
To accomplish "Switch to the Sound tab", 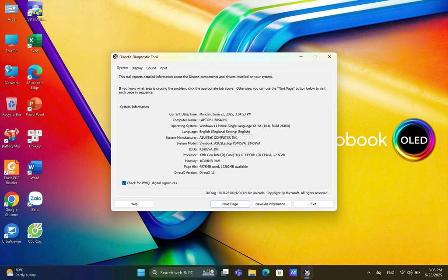I will tap(151, 68).
